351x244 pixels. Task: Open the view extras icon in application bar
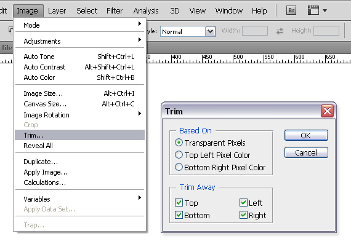pos(313,10)
